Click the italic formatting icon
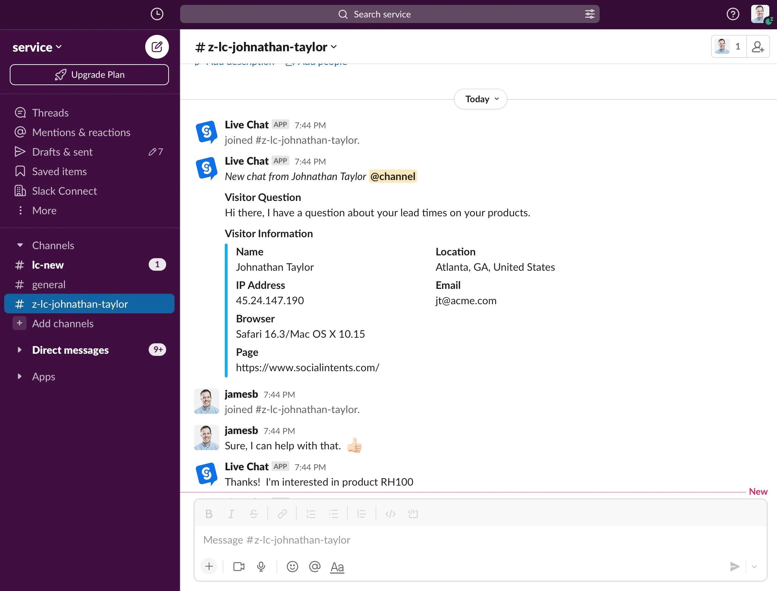This screenshot has height=591, width=777. (231, 514)
